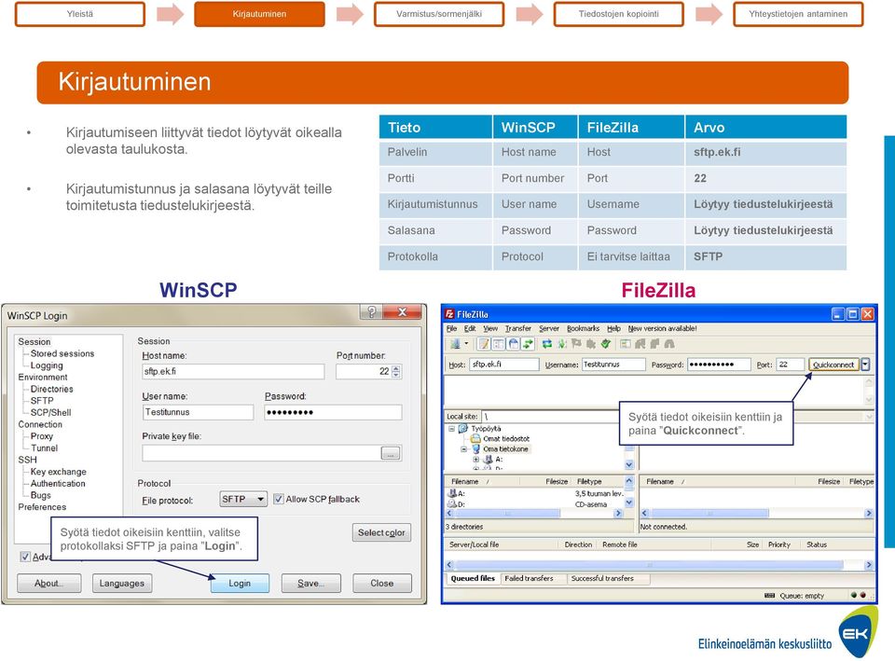Viewport: 895px width, 661px height.
Task: Collapse the Oma tietokone tree node
Action: 463,449
